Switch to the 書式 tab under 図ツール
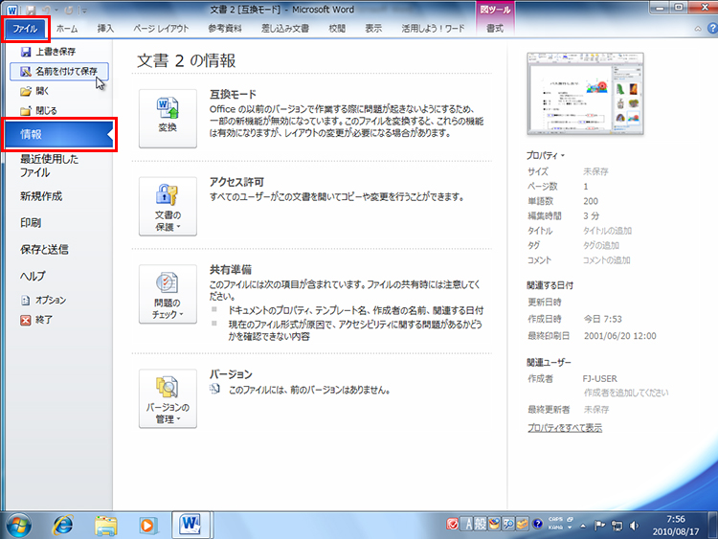The width and height of the screenshot is (718, 539). (x=495, y=29)
